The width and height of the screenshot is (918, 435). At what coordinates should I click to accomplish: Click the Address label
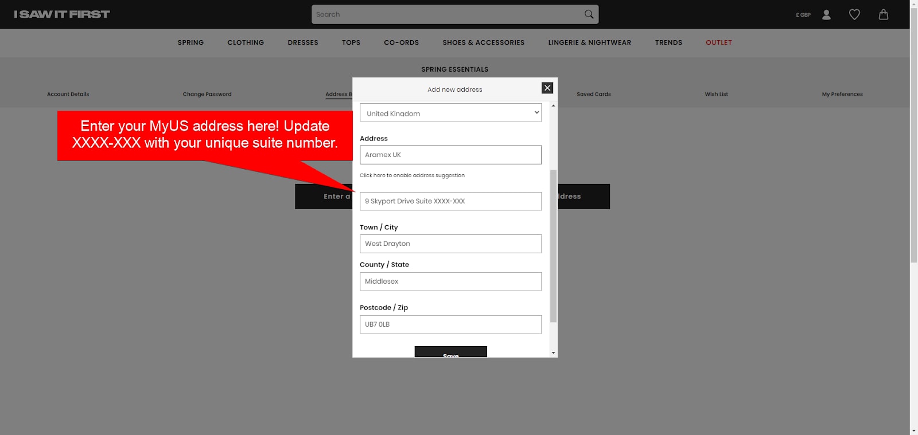[374, 139]
